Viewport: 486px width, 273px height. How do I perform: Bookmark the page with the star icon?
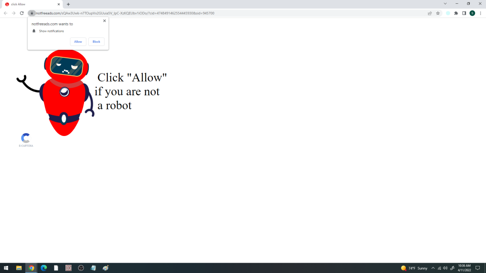click(438, 13)
